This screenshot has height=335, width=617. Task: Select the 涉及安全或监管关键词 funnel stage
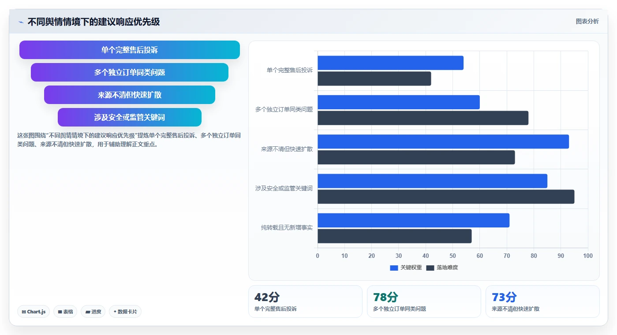click(130, 117)
